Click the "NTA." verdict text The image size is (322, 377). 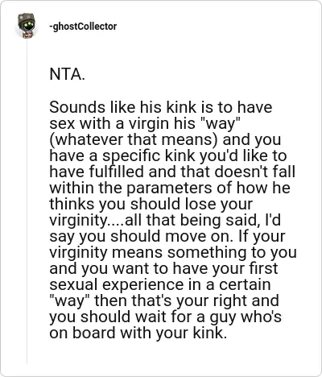coord(67,74)
